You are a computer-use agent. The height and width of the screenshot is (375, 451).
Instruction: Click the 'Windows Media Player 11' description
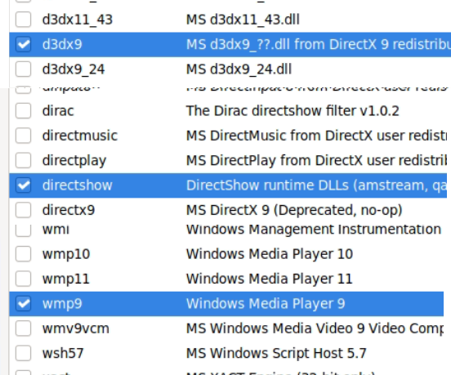click(270, 279)
